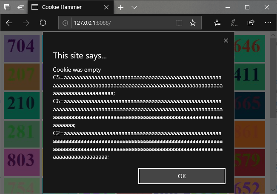Click the purple 704 tile
Screen dimensions: 277x194
[x=21, y=45]
